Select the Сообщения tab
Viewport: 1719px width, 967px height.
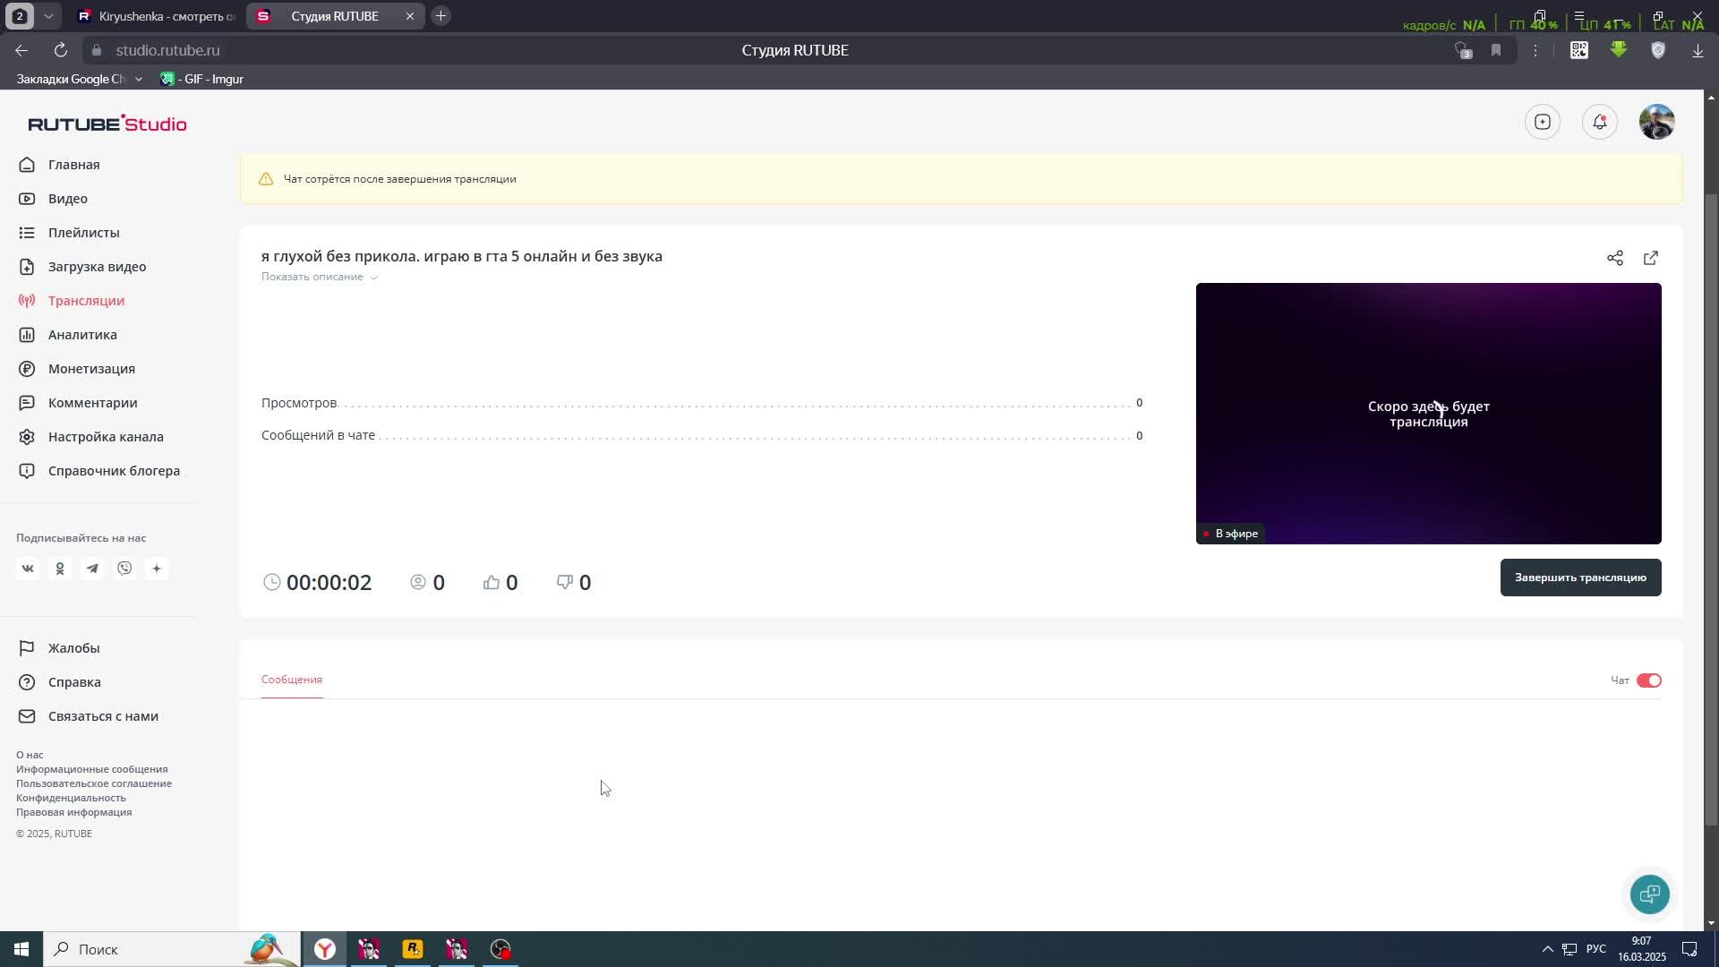point(292,680)
